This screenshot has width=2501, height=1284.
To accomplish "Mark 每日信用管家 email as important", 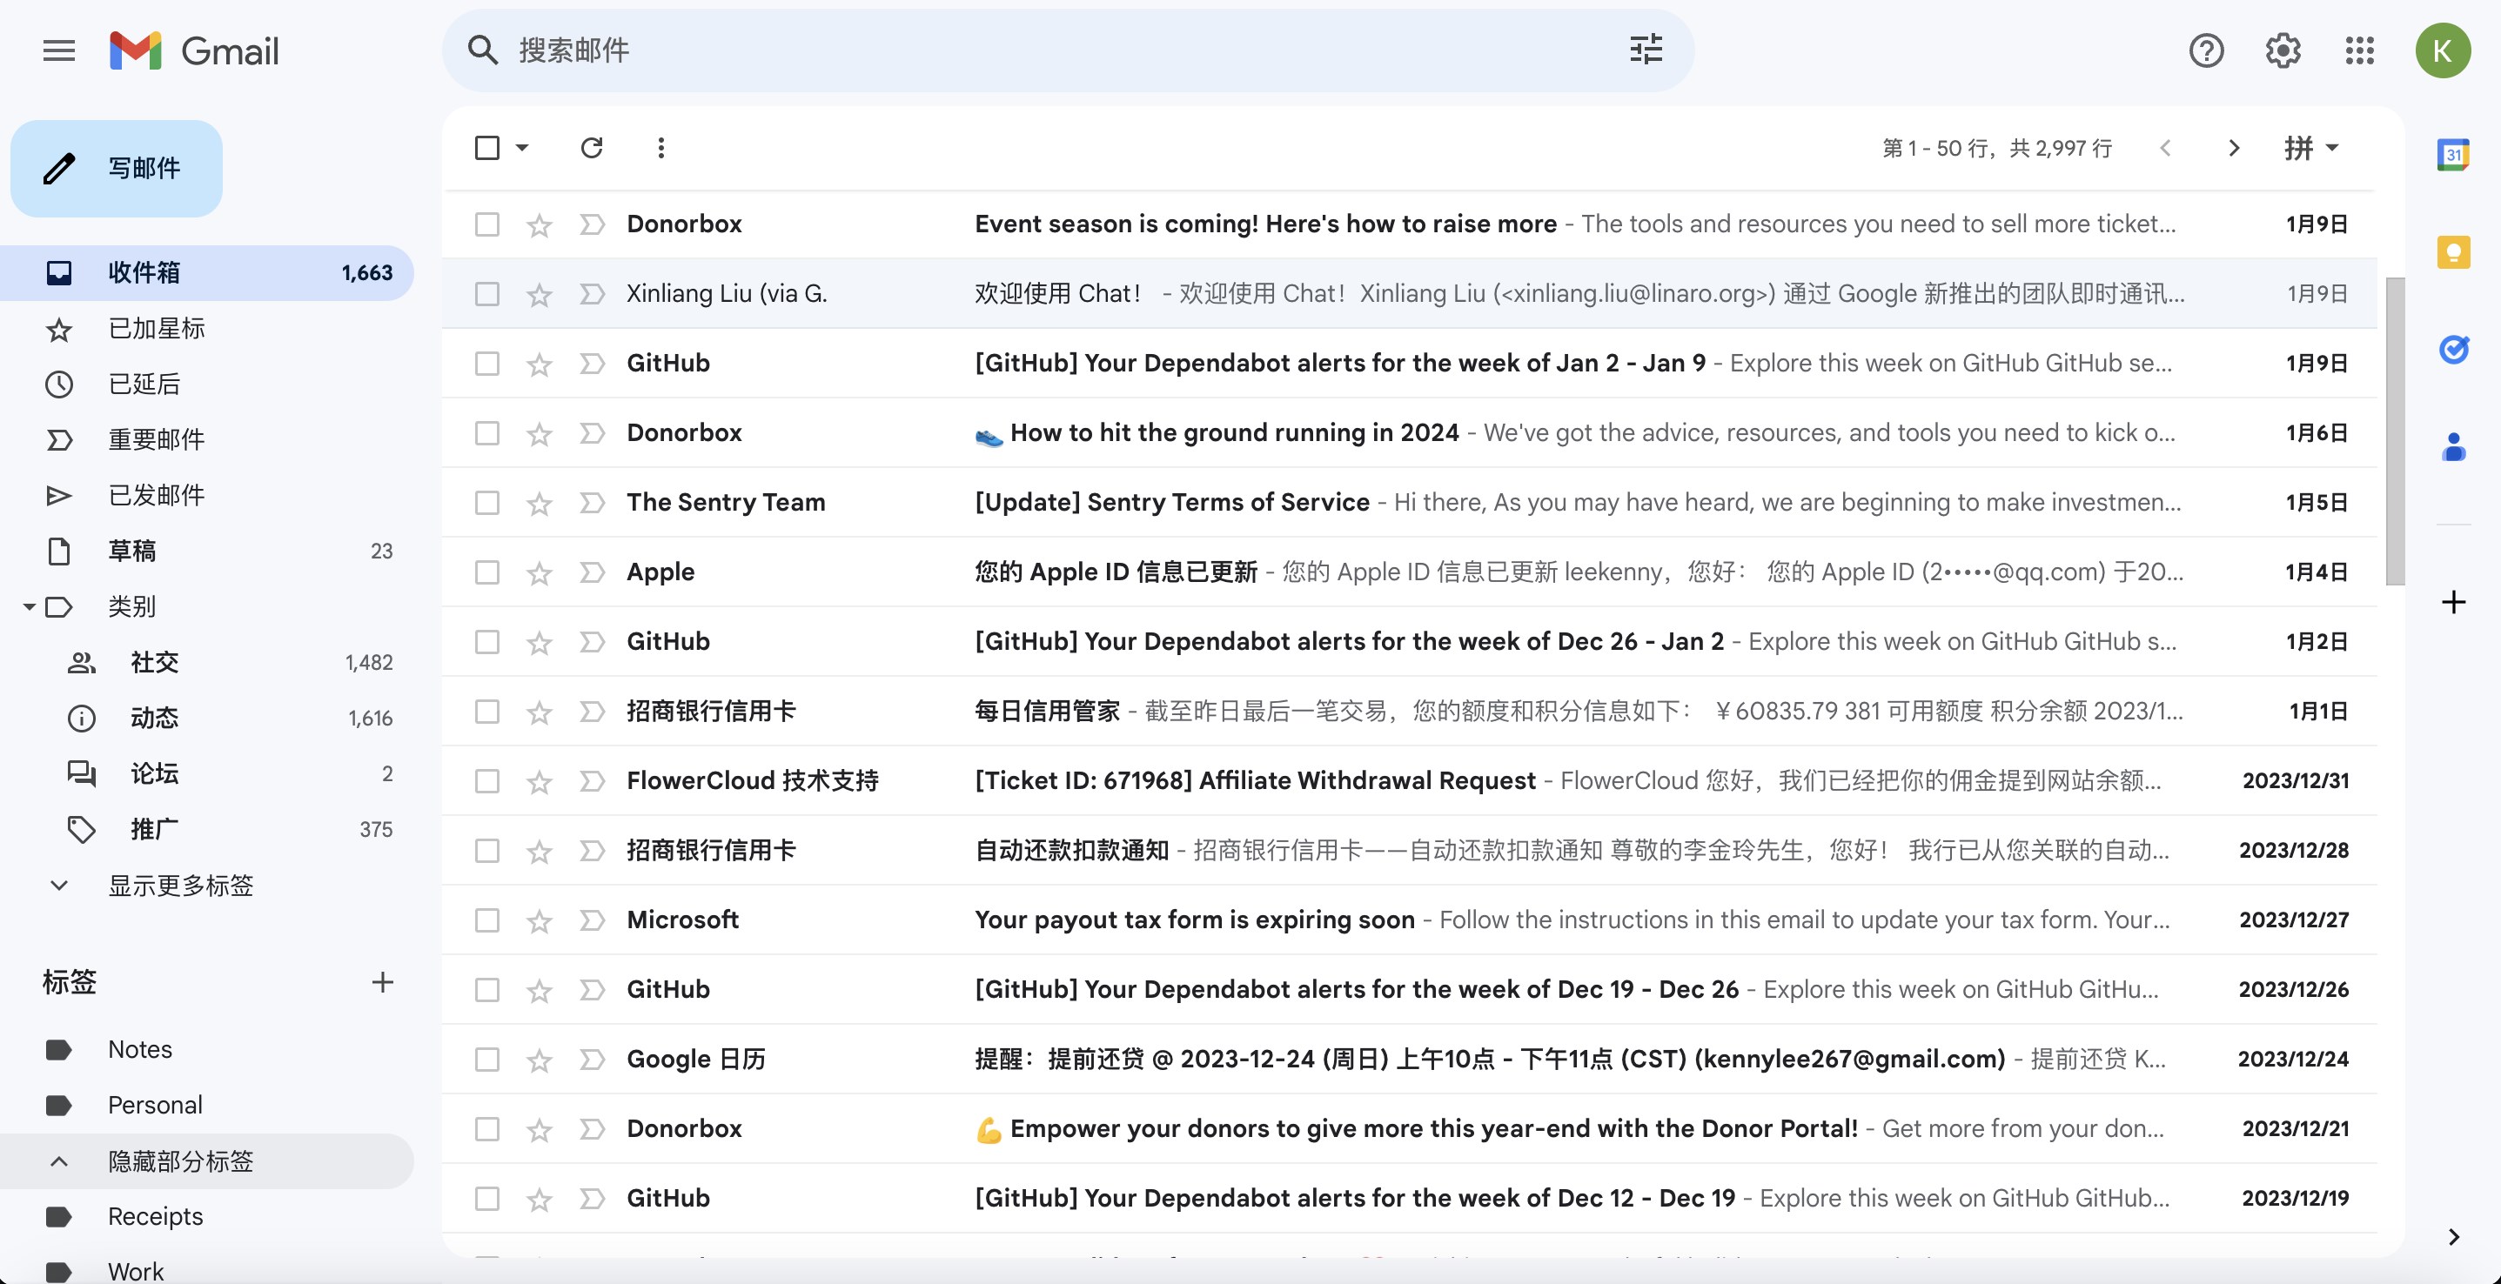I will click(591, 712).
